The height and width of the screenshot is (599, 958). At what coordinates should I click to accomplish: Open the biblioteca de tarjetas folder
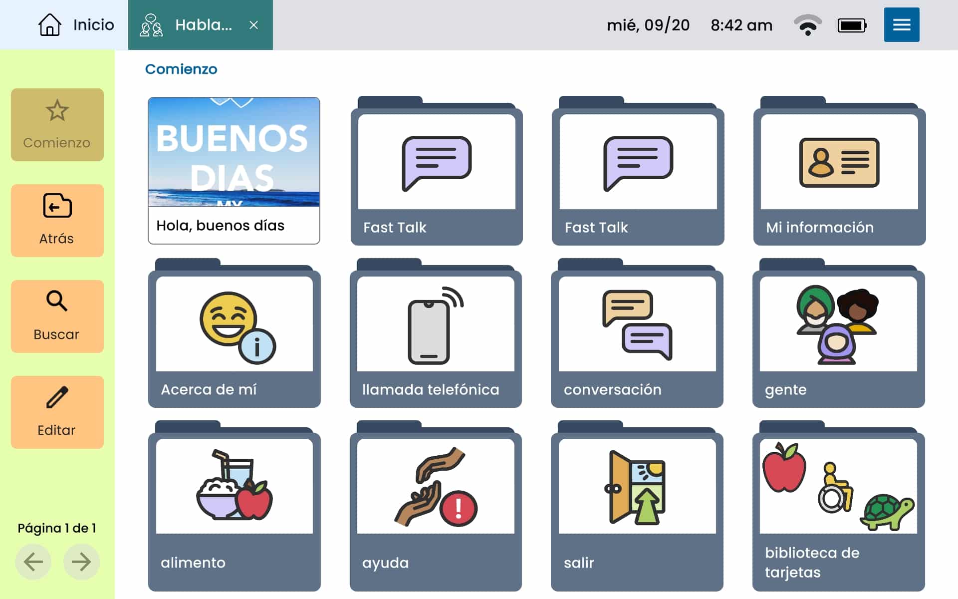pyautogui.click(x=838, y=507)
